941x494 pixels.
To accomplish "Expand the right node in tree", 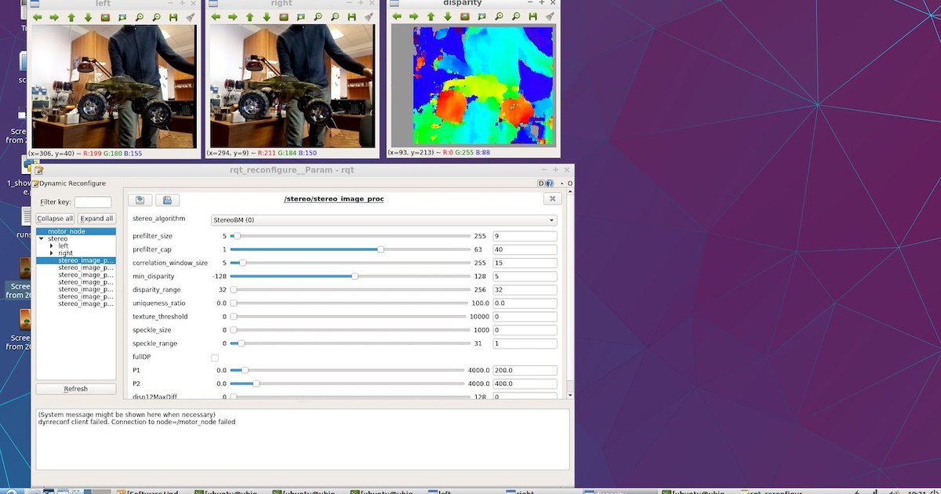I will tap(52, 253).
